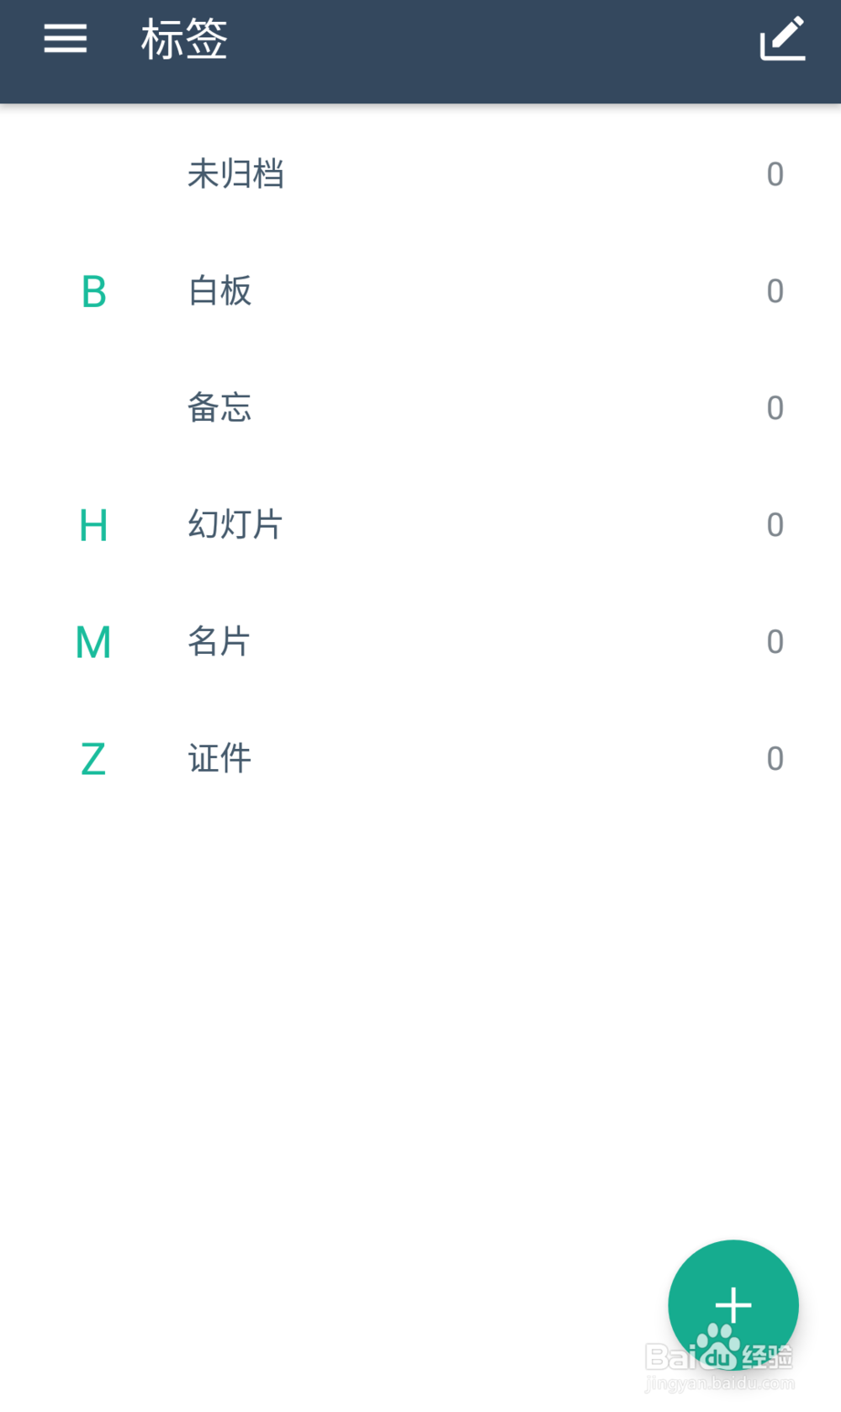Tap the edit tags pencil icon

pos(782,39)
